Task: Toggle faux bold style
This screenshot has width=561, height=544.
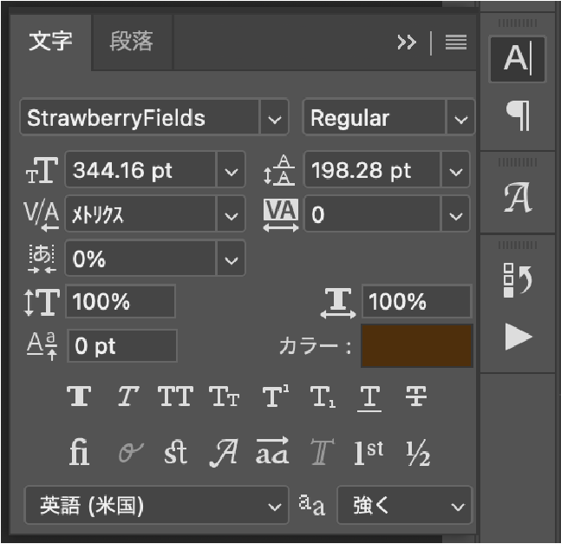Action: (79, 396)
